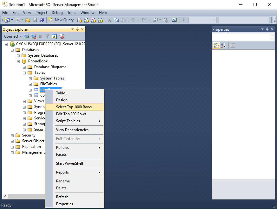
Task: Open the Activity Monitor icon
Action: click(x=175, y=20)
